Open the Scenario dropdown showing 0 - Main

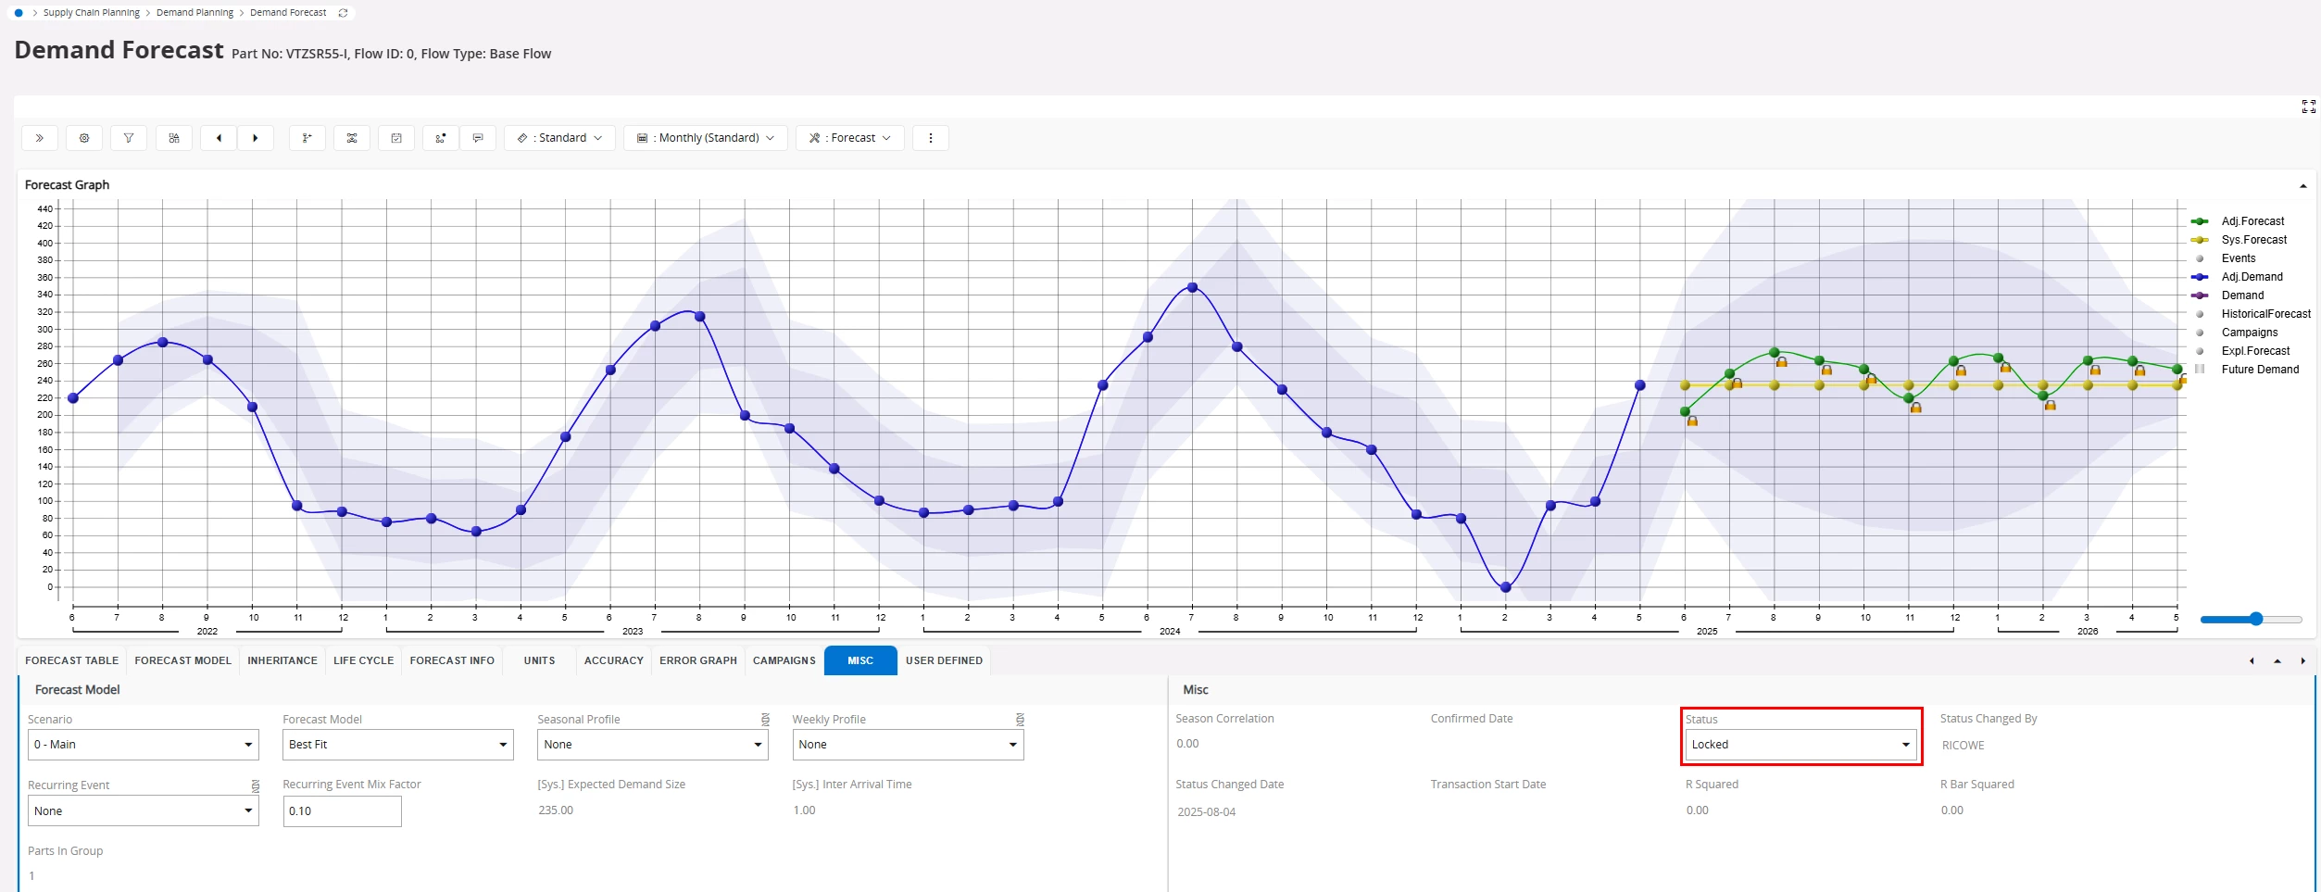(x=144, y=745)
